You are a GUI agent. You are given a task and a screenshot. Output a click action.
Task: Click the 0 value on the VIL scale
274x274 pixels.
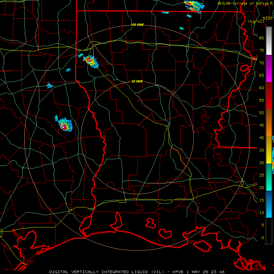click(x=263, y=238)
